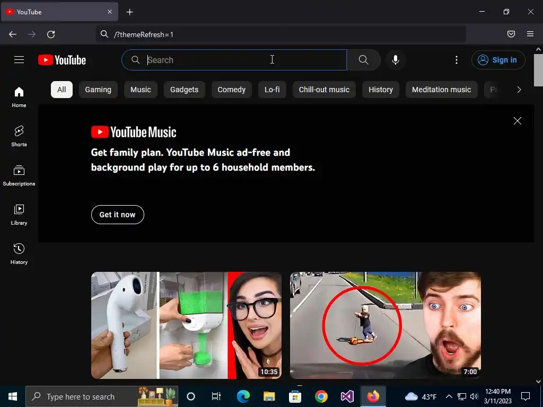Image resolution: width=543 pixels, height=407 pixels.
Task: Go to Home in sidebar
Action: click(x=19, y=98)
